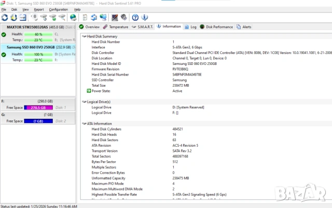Collapse the Hard Disk Summary section

coord(84,36)
